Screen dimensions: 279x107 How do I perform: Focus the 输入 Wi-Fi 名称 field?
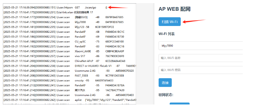(201, 58)
